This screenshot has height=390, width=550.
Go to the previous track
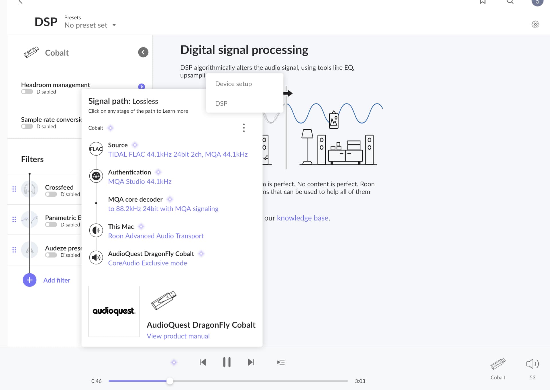pos(203,362)
